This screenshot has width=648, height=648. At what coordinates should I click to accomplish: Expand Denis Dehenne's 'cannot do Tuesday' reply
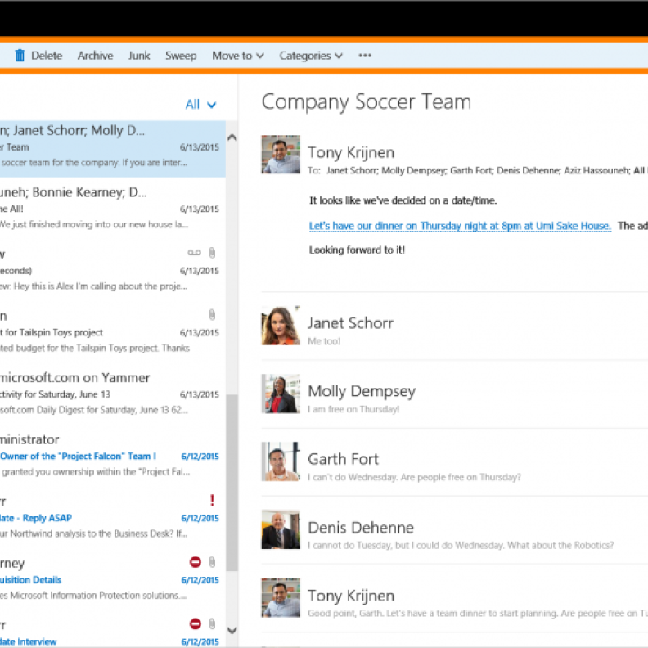455,530
